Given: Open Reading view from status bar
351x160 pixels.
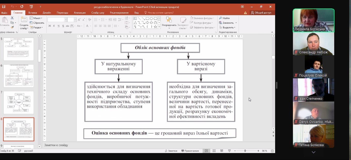Looking at the screenshot, I should click(x=221, y=151).
